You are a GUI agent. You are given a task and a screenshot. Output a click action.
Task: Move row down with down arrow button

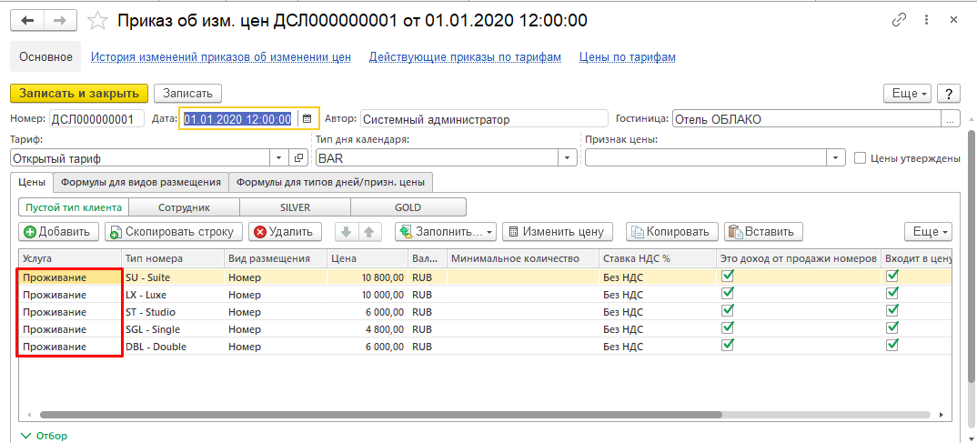coord(347,232)
